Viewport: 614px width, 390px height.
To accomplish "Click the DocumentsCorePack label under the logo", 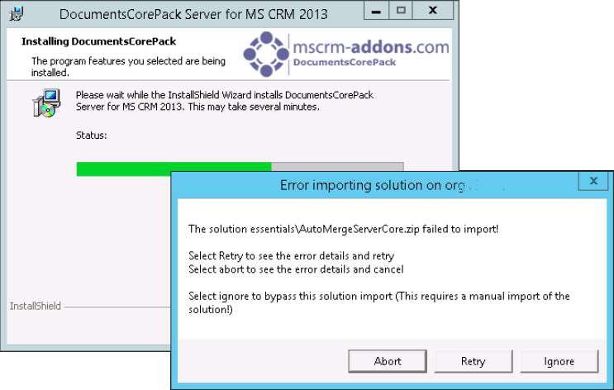I will point(345,62).
